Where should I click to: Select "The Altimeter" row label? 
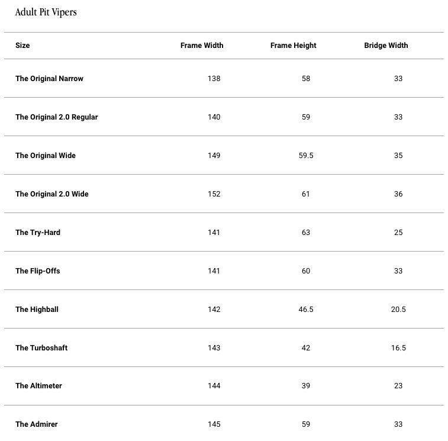(x=38, y=386)
